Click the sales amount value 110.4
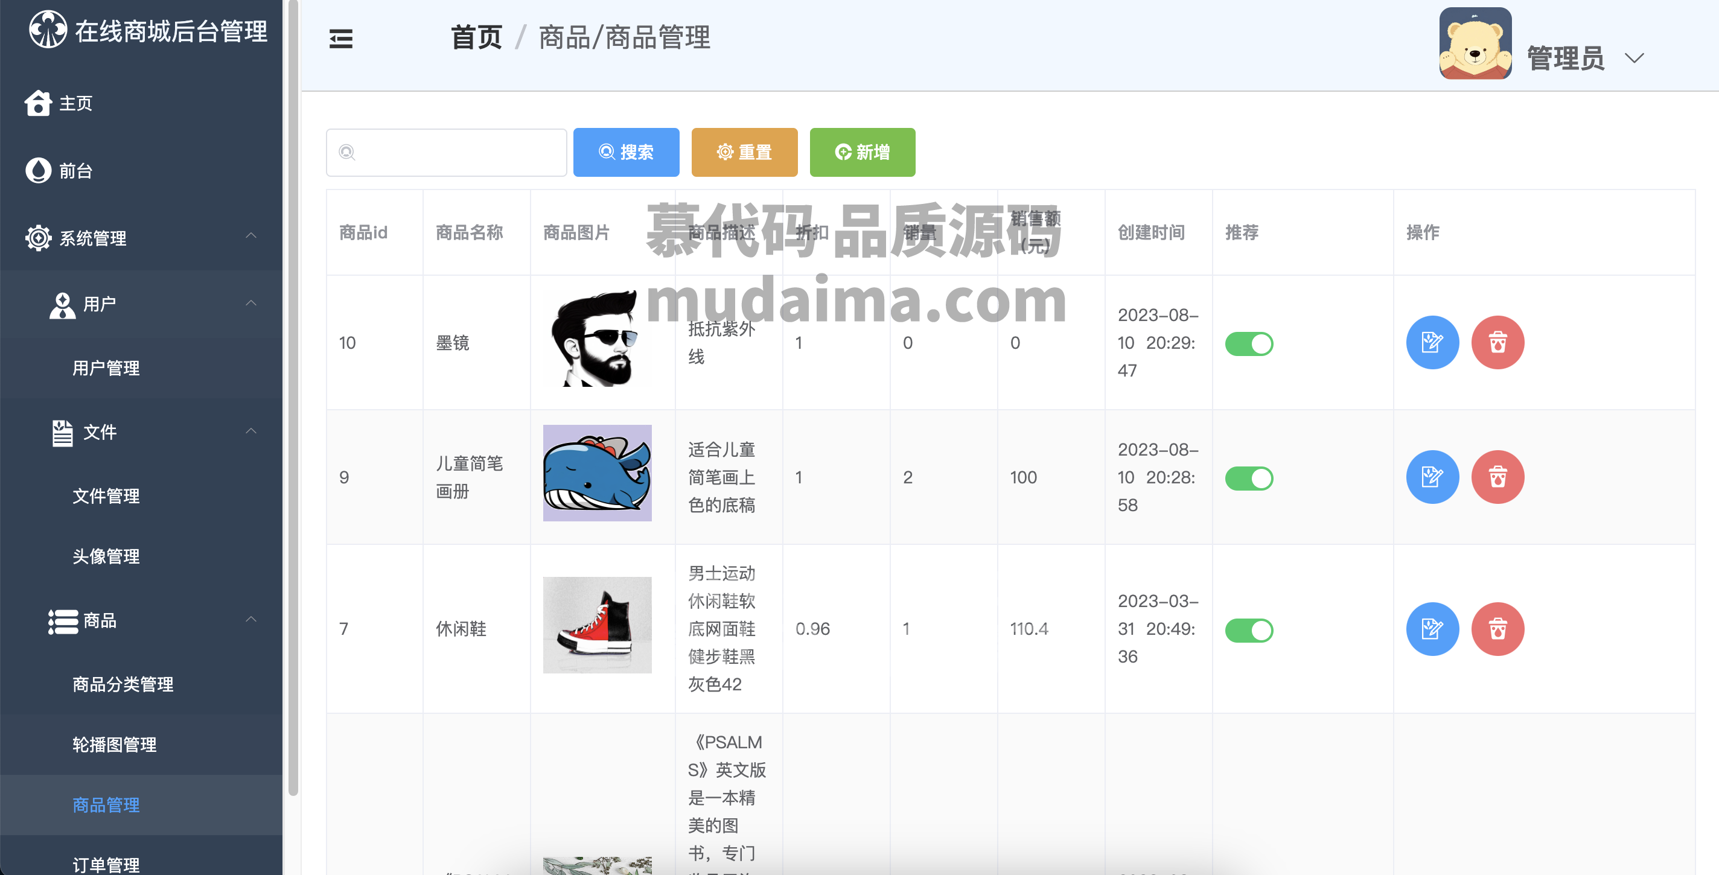This screenshot has width=1719, height=875. pos(1029,629)
